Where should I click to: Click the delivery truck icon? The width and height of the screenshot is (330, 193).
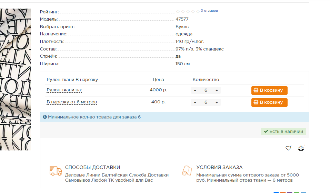[x=56, y=171]
